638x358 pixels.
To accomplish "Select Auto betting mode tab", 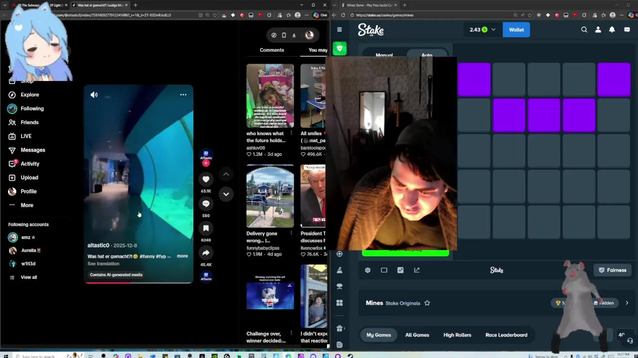I will tap(427, 55).
